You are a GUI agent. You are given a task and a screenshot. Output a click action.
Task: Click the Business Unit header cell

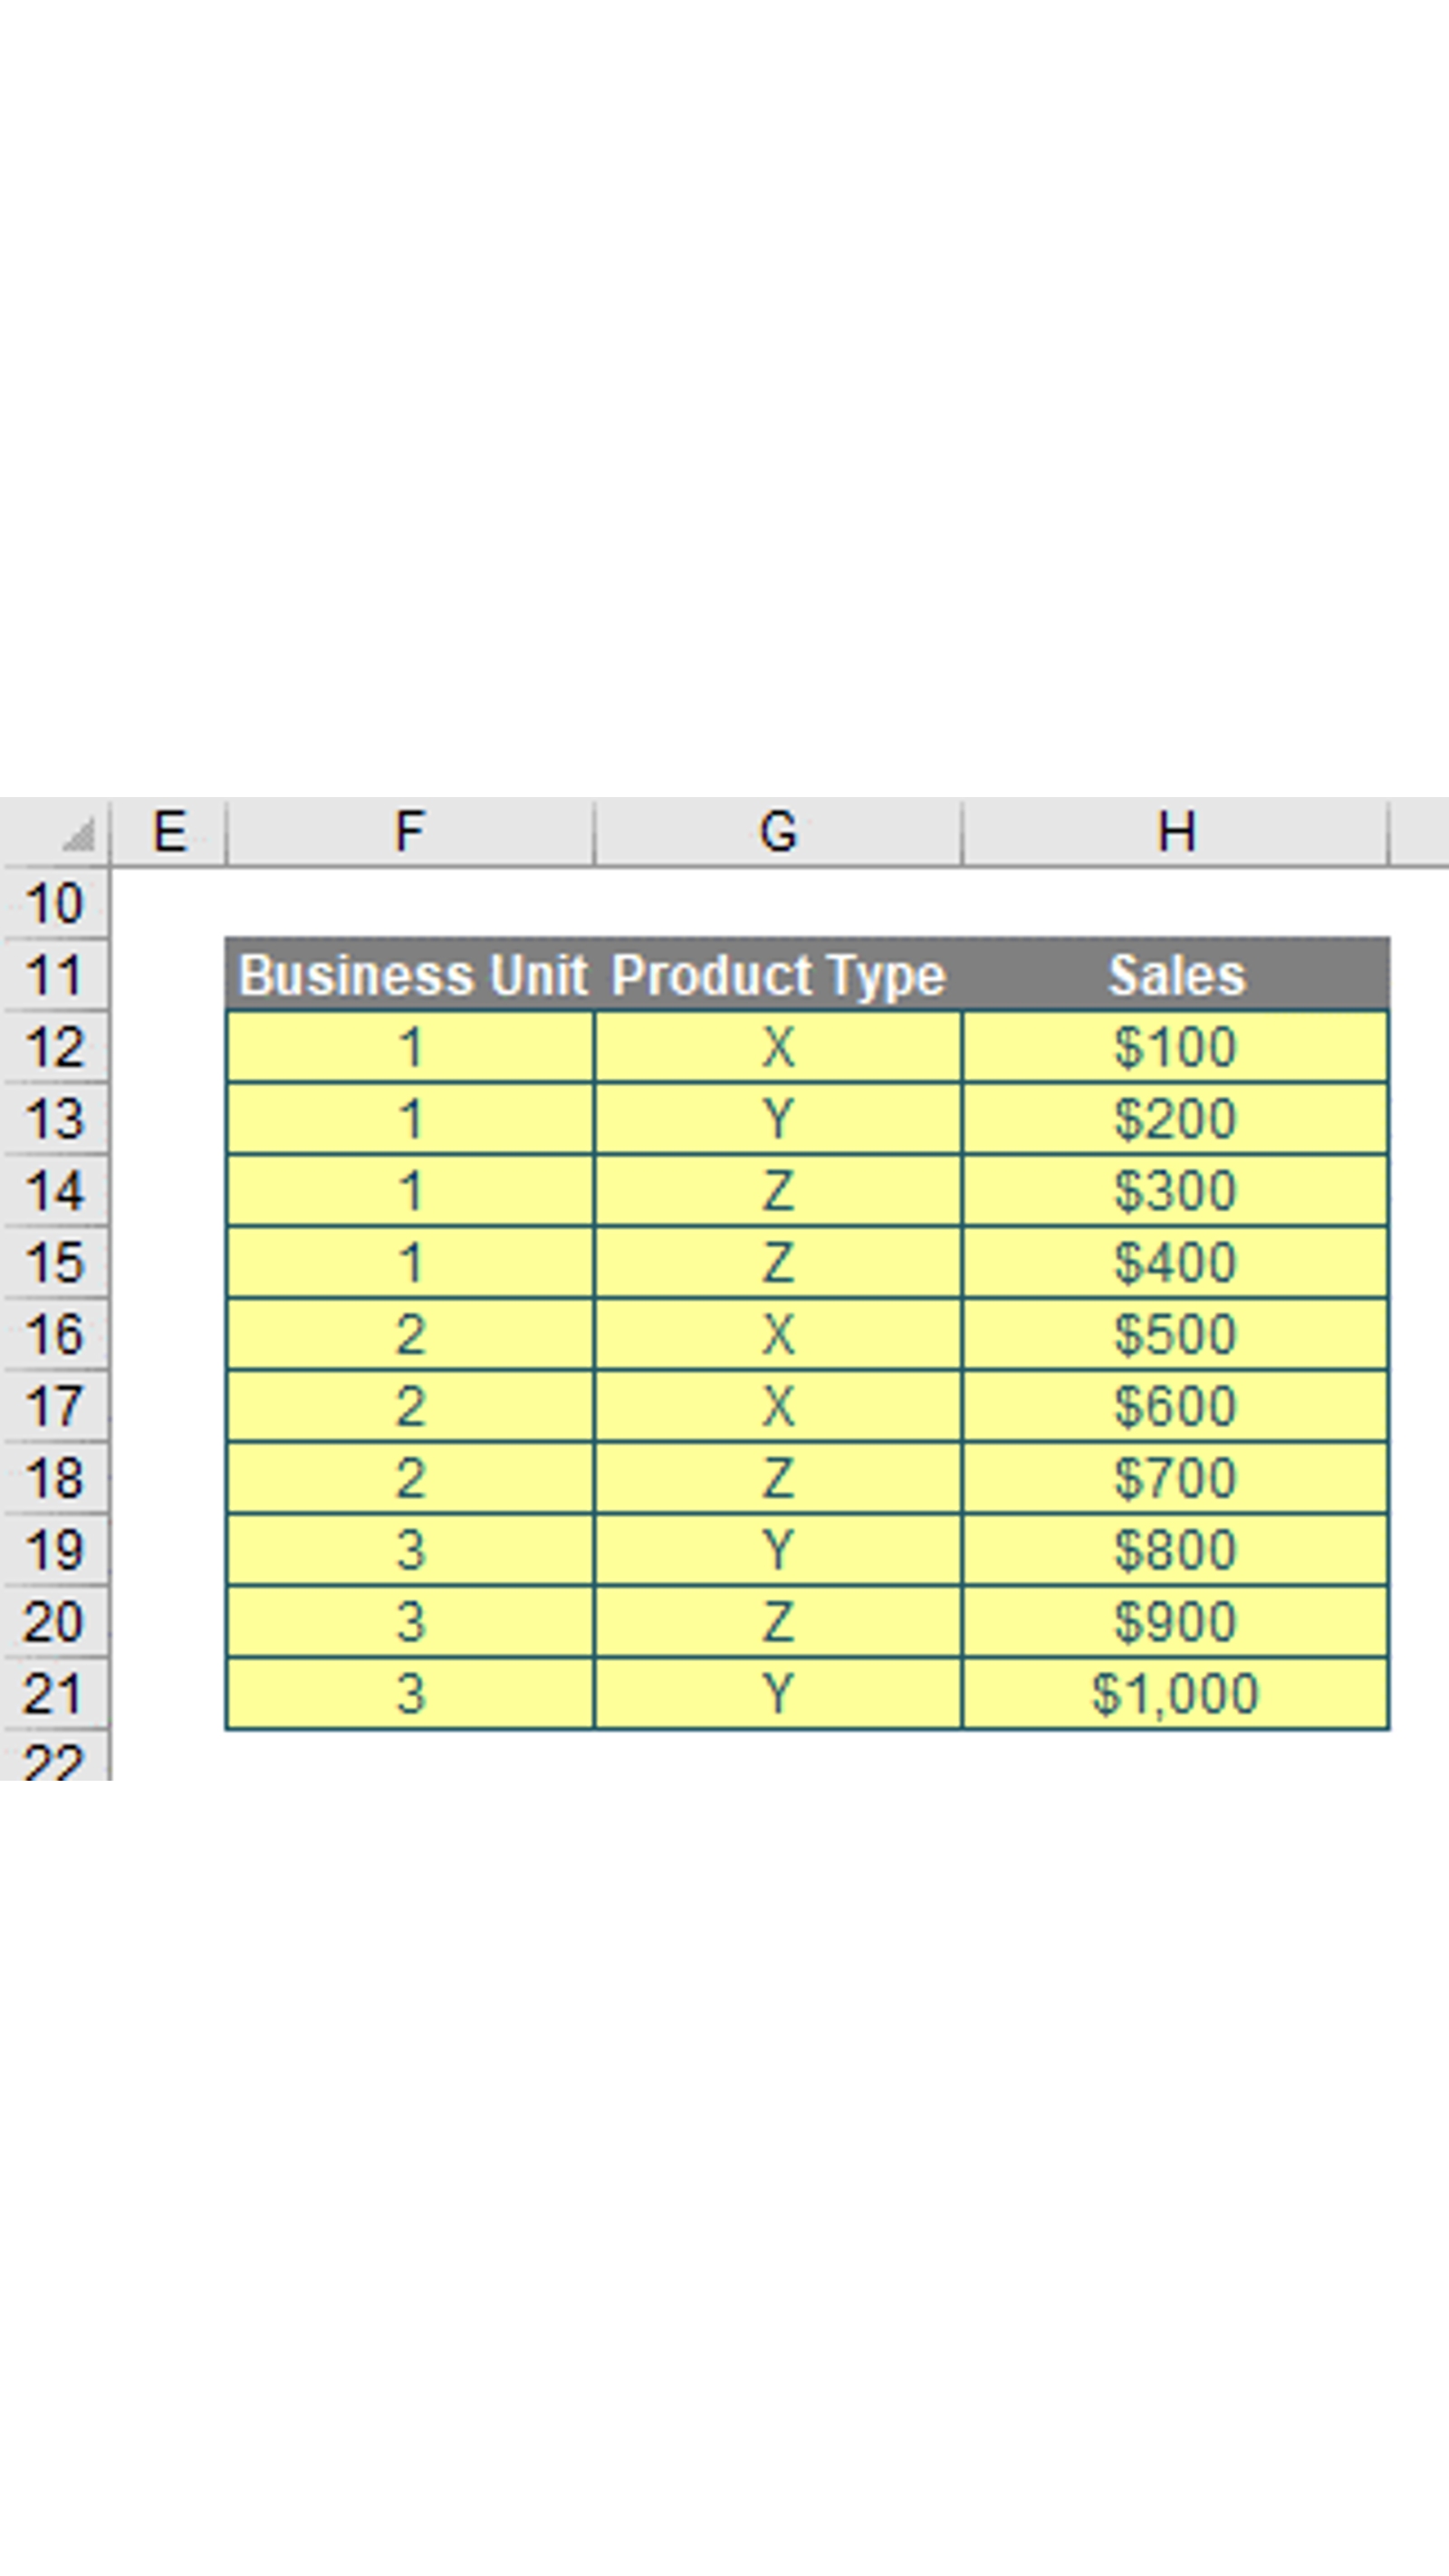point(411,975)
